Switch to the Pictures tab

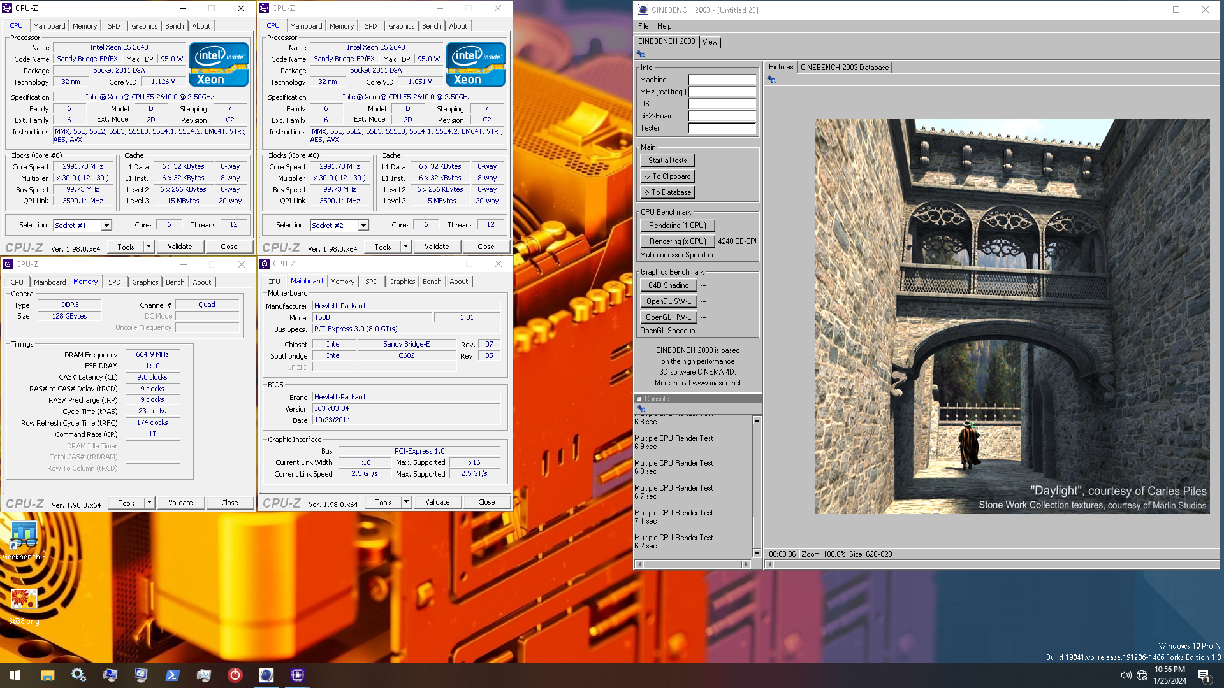[x=781, y=67]
